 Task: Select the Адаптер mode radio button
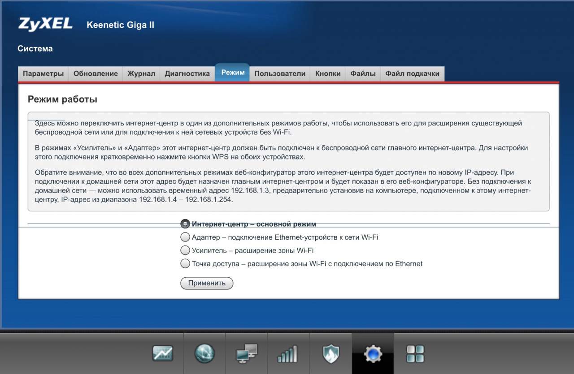click(x=185, y=237)
